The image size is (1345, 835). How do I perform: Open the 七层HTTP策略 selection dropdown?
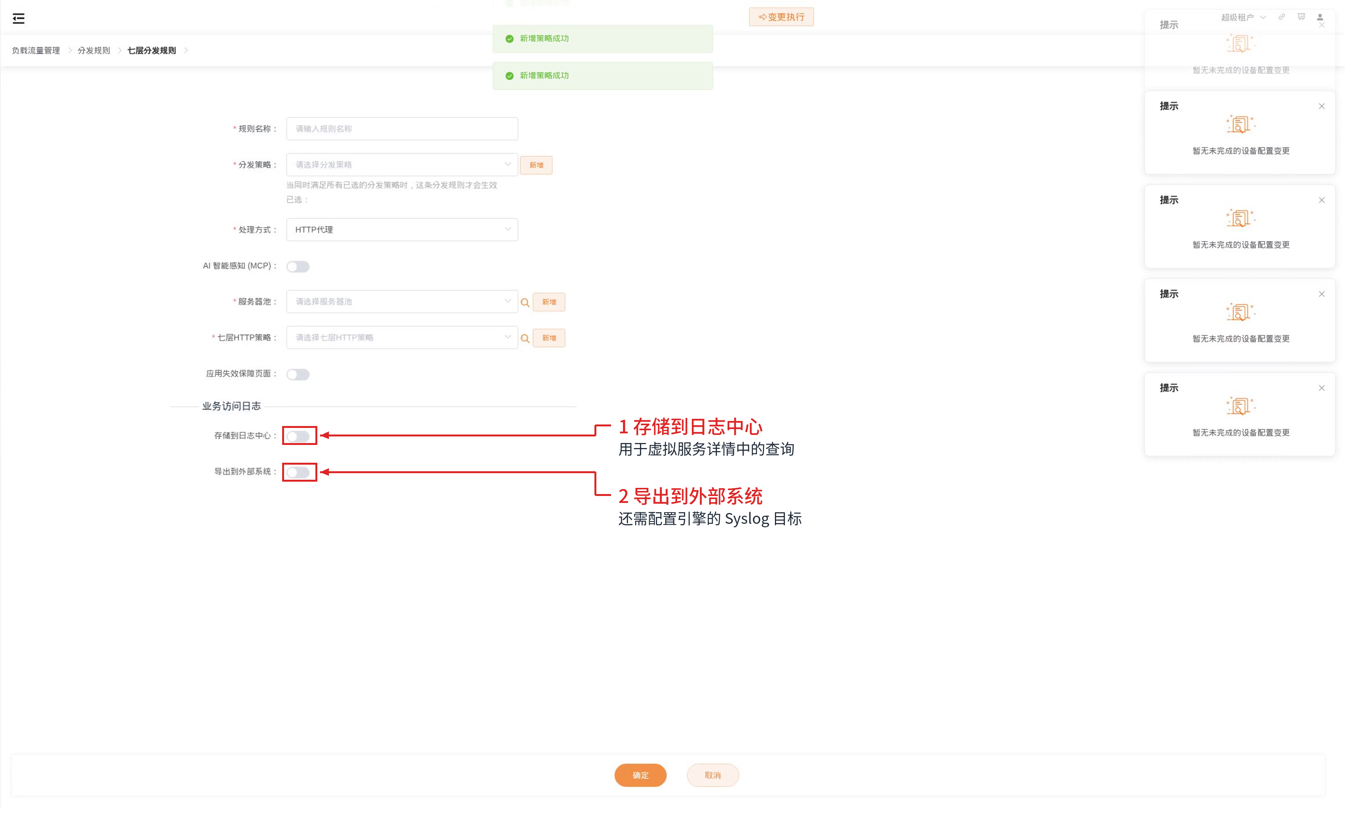click(402, 337)
